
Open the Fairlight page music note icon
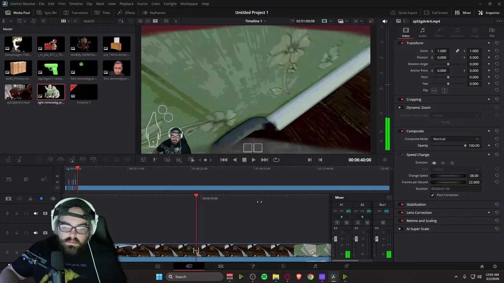click(315, 266)
